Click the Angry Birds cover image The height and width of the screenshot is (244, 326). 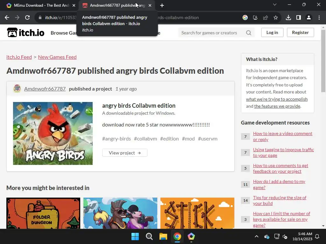(x=53, y=133)
